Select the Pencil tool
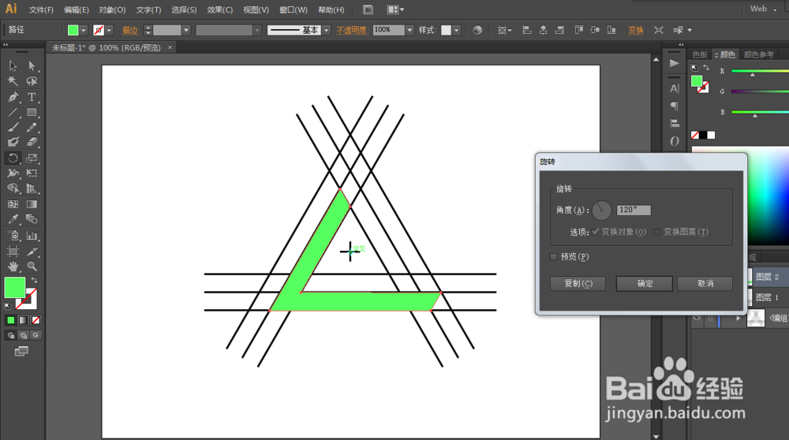The height and width of the screenshot is (440, 789). [32, 127]
